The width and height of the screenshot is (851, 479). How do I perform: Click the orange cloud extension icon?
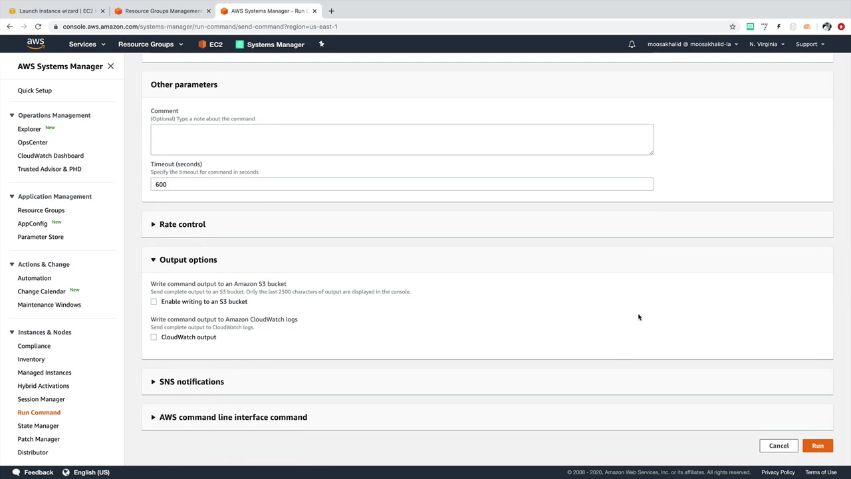[x=807, y=27]
